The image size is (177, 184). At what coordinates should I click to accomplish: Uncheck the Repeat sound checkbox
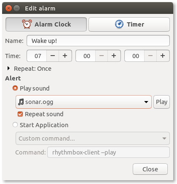tap(20, 114)
